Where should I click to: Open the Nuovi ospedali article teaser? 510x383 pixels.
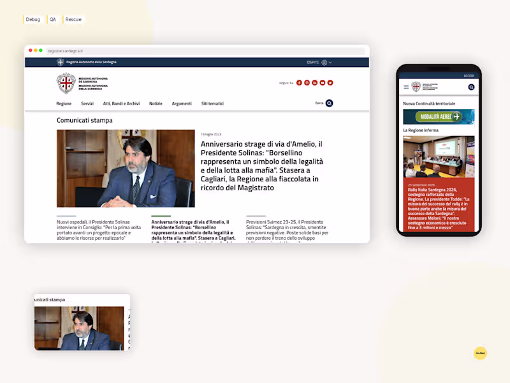coord(99,230)
